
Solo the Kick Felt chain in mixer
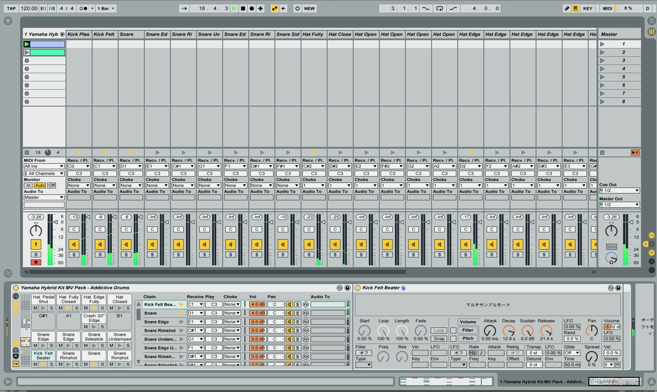click(x=100, y=254)
